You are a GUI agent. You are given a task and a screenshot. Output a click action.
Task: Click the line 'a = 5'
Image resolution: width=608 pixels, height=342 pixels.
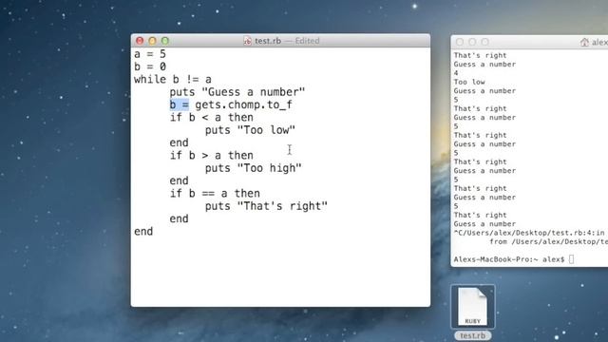tap(150, 54)
